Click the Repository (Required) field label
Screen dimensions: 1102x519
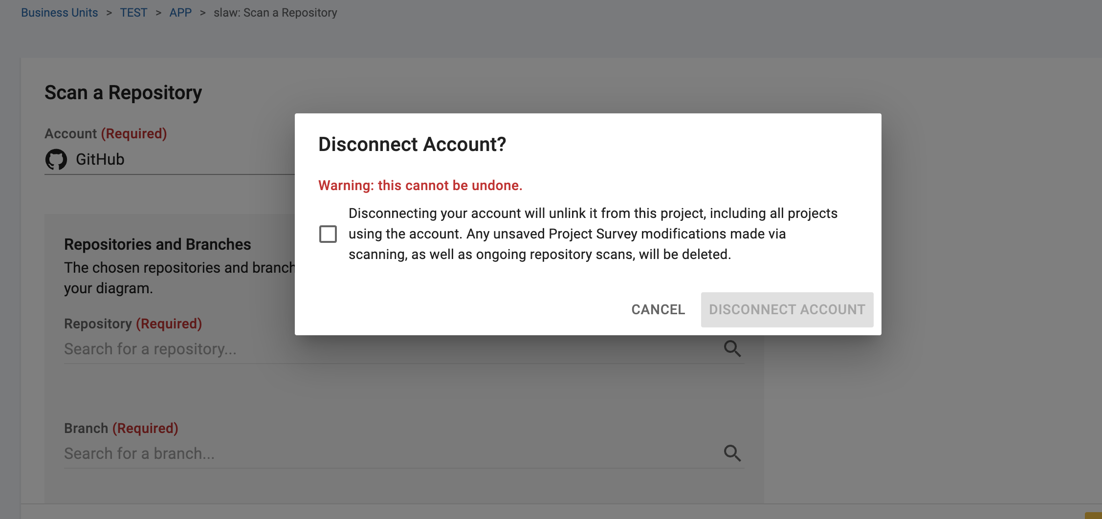point(132,324)
